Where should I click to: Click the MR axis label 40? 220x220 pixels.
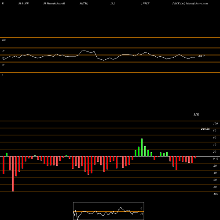(215, 145)
